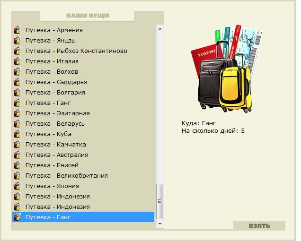301x241 pixels.
Task: Click the luggage icon on the highlighted Ганг row
Action: point(17,217)
